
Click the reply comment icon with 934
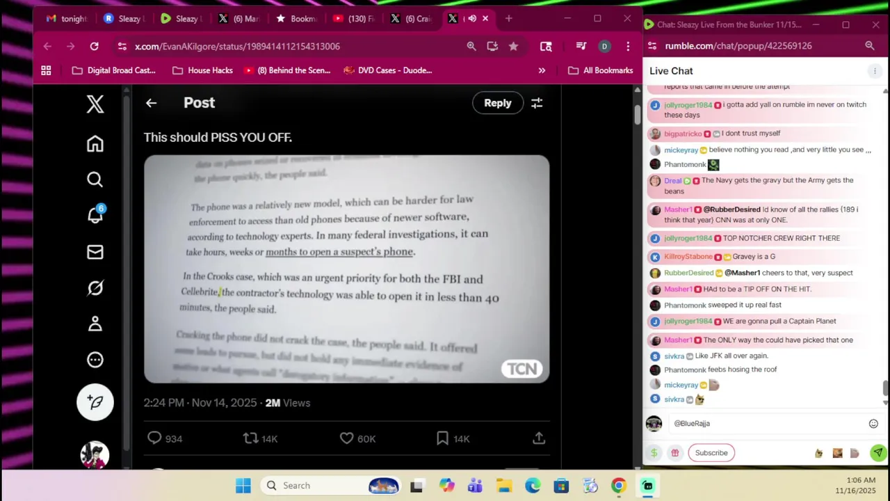165,438
